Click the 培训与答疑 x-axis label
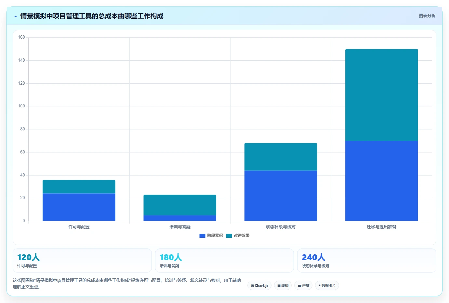Screen dimensions: 449x303 point(180,227)
